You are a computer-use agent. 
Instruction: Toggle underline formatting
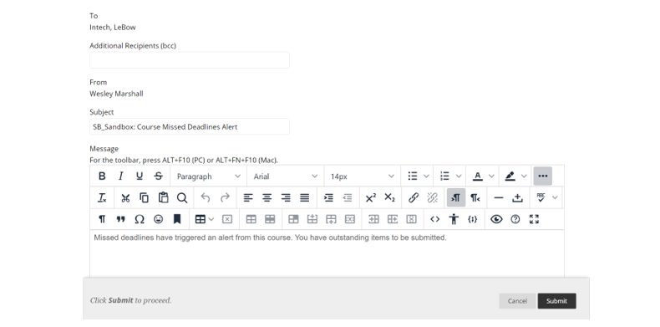(x=140, y=176)
